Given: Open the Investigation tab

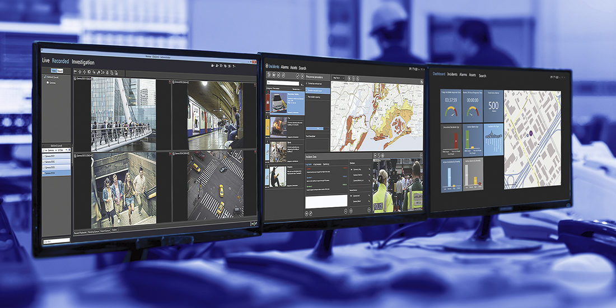Looking at the screenshot, I should tap(83, 62).
